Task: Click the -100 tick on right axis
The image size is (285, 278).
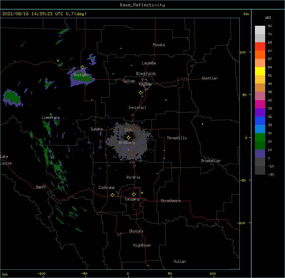Action: 242,223
